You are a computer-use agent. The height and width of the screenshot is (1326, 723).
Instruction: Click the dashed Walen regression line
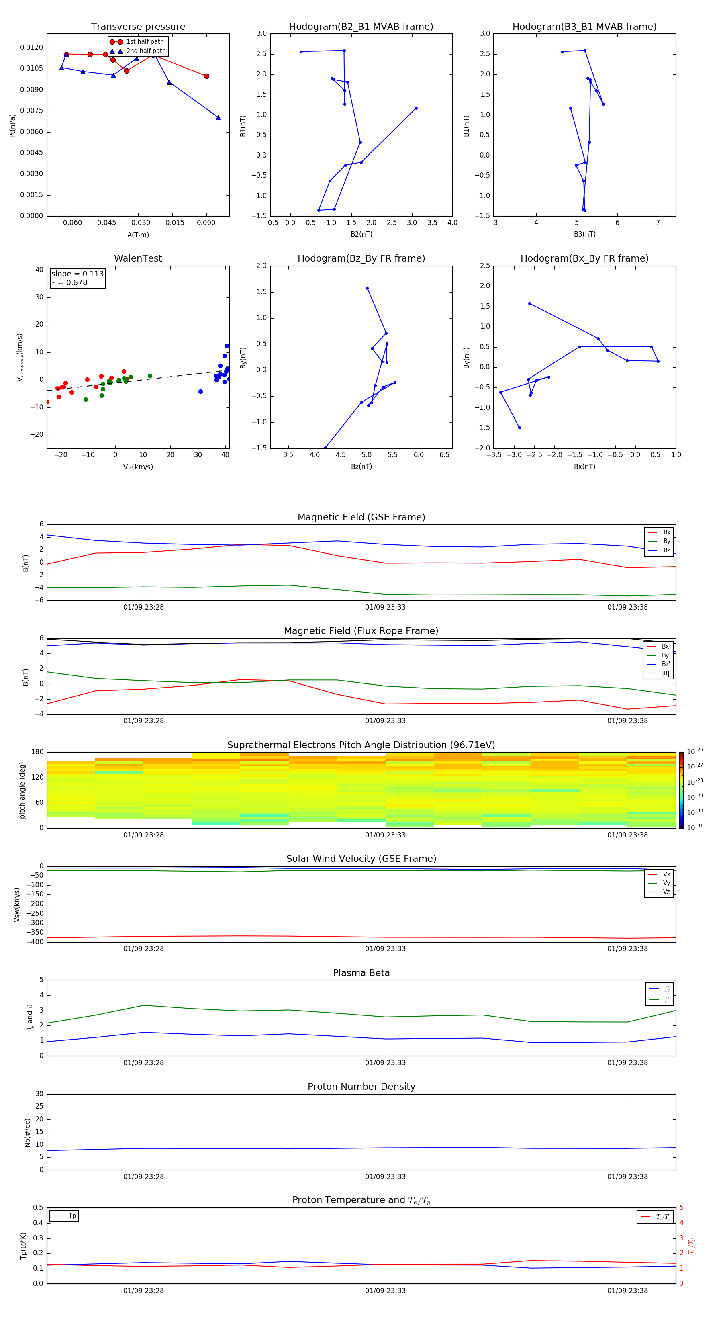click(x=138, y=381)
